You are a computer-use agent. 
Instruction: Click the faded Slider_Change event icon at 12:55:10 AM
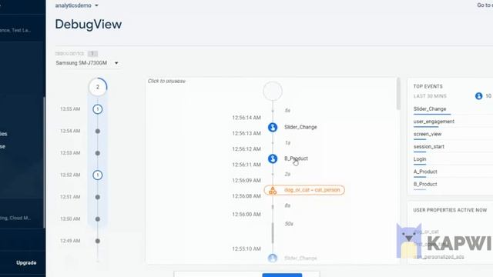point(273,258)
